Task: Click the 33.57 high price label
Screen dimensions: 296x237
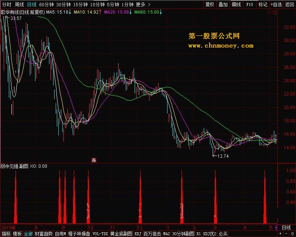Action: (x=16, y=18)
